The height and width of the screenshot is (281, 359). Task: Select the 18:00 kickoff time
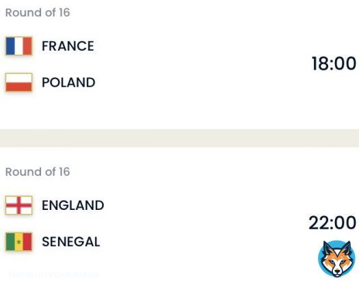tap(334, 64)
